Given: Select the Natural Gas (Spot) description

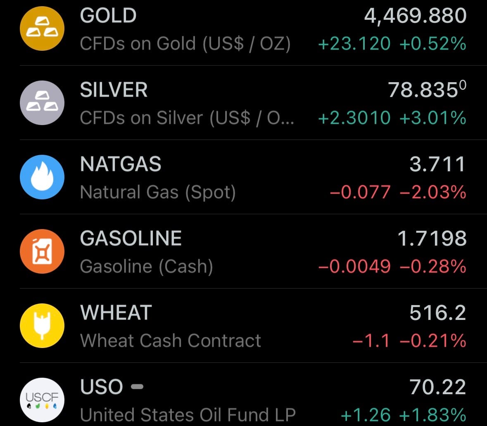Looking at the screenshot, I should [158, 192].
